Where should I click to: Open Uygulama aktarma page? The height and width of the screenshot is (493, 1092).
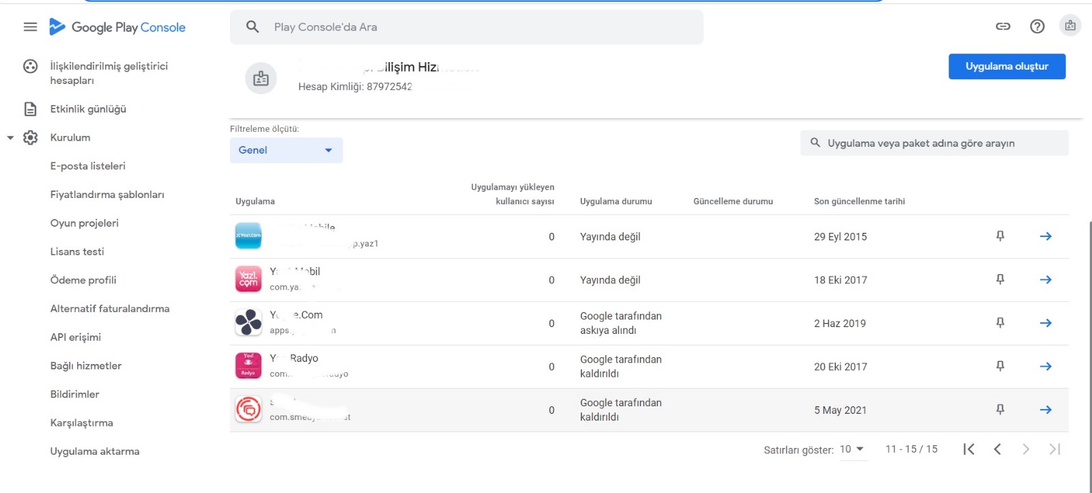(95, 452)
